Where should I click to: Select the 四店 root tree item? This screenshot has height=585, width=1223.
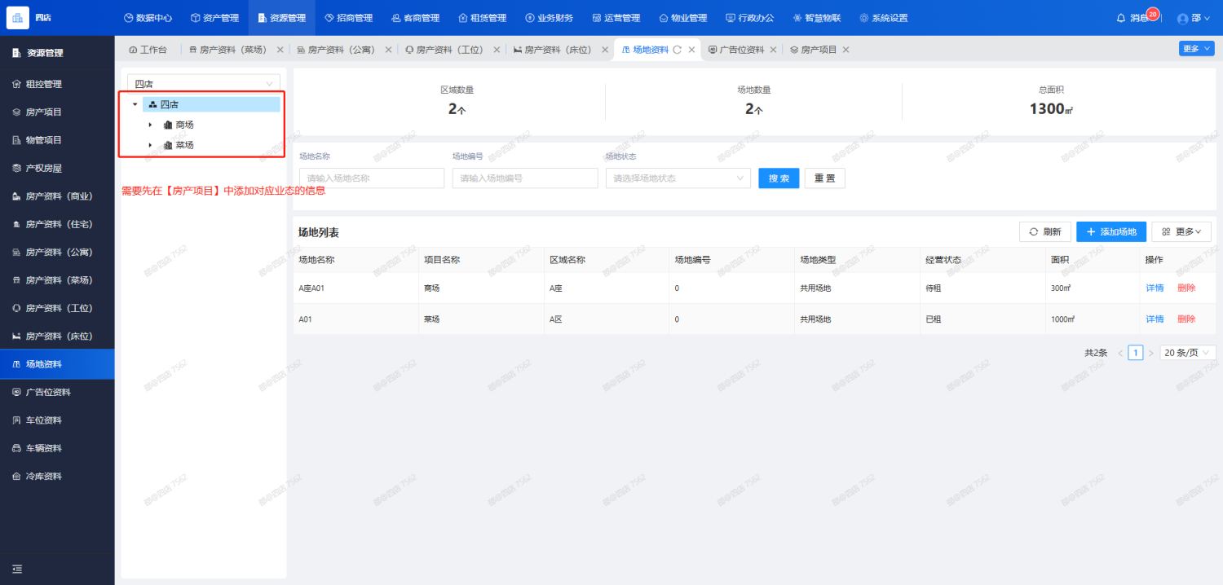point(211,104)
